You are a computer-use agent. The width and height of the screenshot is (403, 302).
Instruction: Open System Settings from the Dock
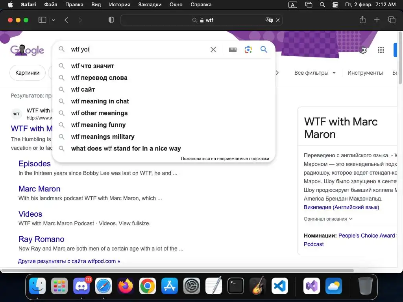click(x=192, y=286)
